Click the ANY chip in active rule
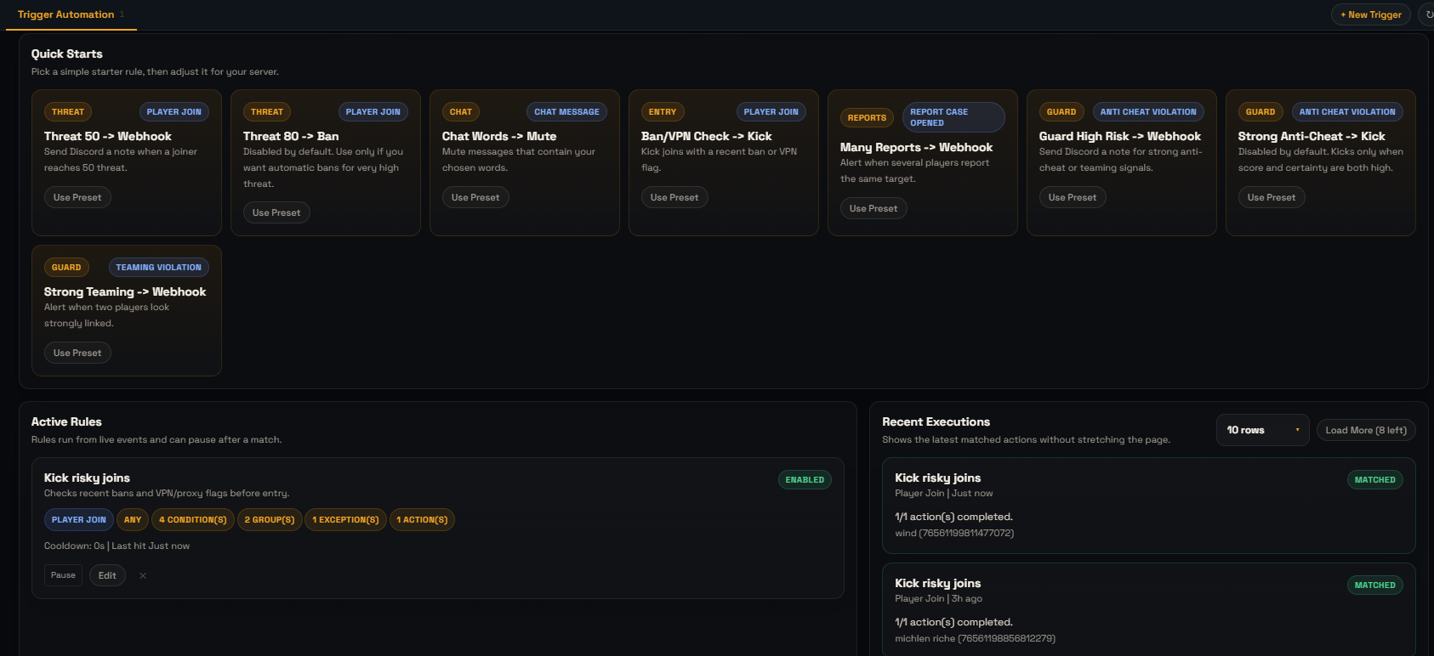Image resolution: width=1434 pixels, height=656 pixels. [x=133, y=519]
